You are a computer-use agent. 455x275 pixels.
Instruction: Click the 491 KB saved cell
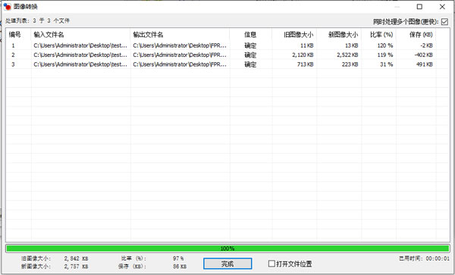[x=425, y=64]
